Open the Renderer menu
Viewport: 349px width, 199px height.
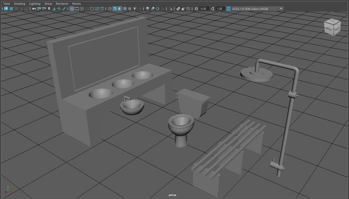coord(62,4)
